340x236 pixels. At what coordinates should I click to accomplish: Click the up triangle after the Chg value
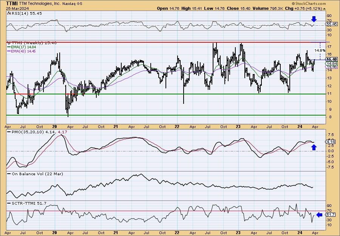click(x=325, y=9)
